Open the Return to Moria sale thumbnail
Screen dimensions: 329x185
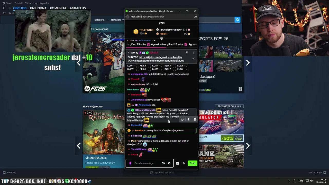pos(104,132)
